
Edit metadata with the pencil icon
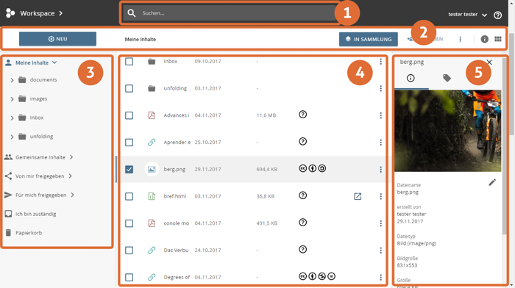(x=492, y=182)
